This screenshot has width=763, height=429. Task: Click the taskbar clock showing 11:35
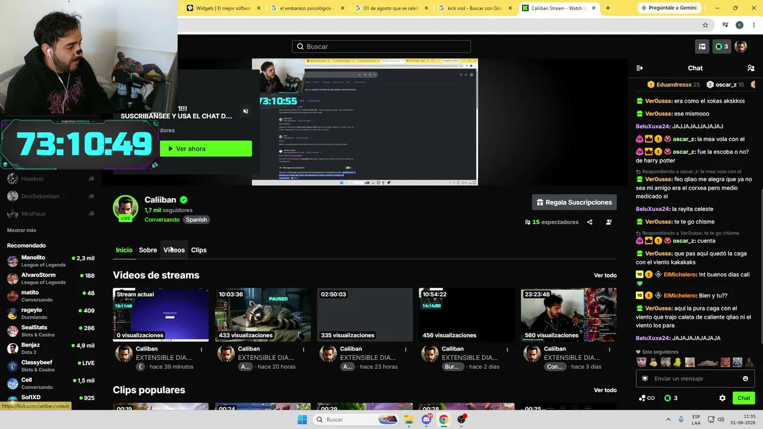(744, 419)
